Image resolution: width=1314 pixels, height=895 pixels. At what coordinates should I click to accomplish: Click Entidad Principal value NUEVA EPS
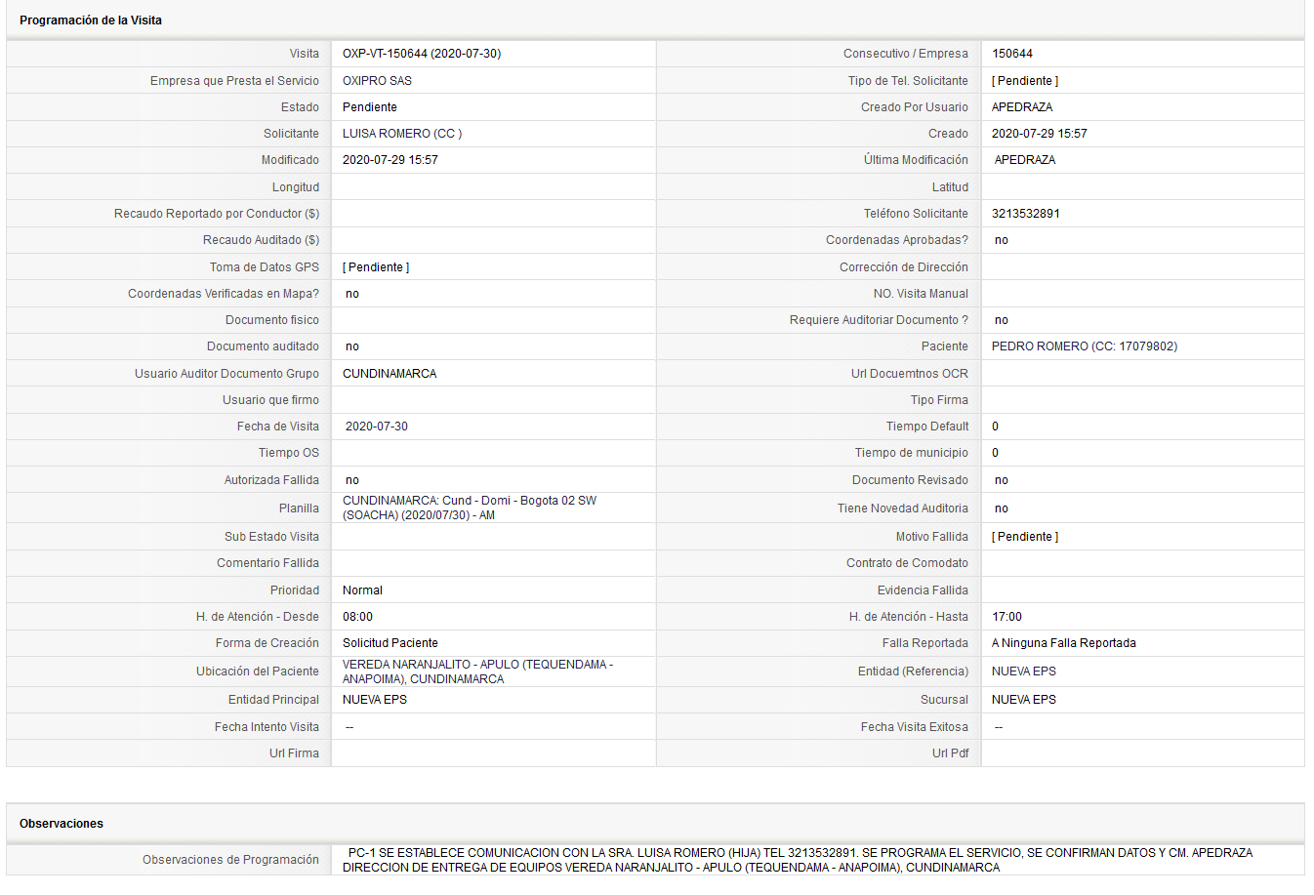(x=375, y=700)
